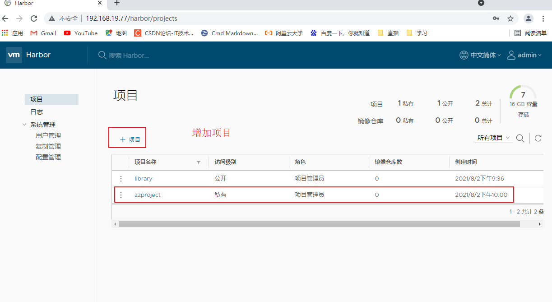Open the saved password key icon
The image size is (552, 302).
pos(496,19)
